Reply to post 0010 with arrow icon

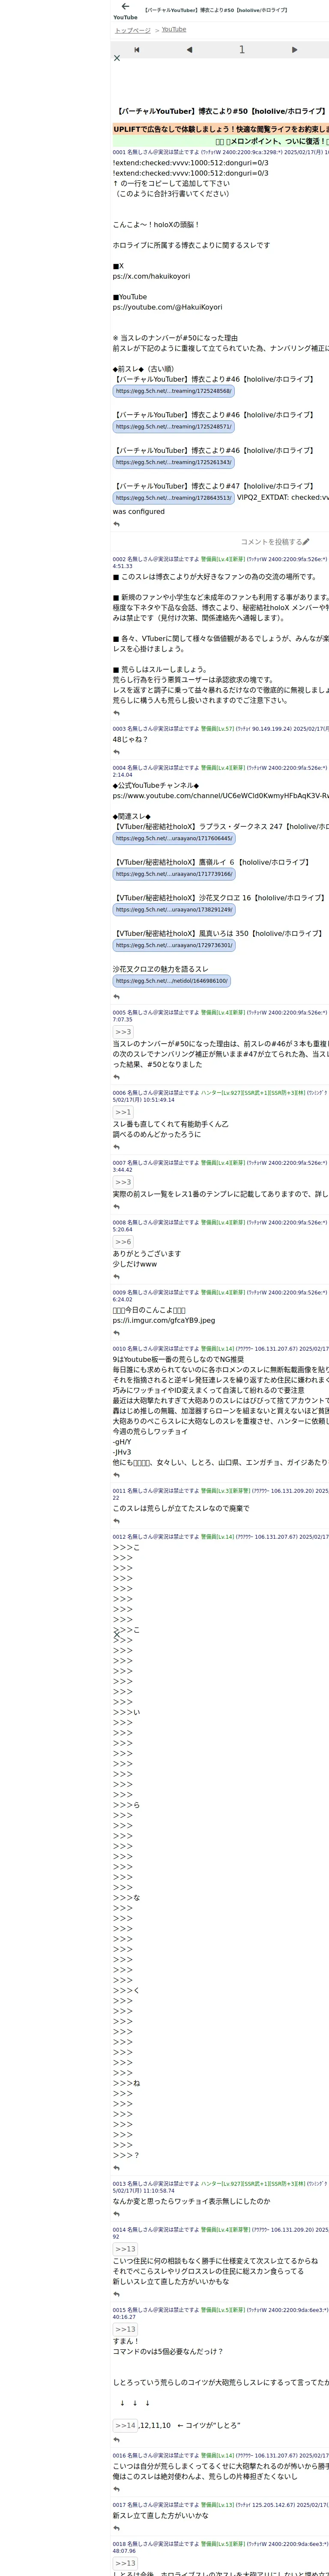point(117,1476)
